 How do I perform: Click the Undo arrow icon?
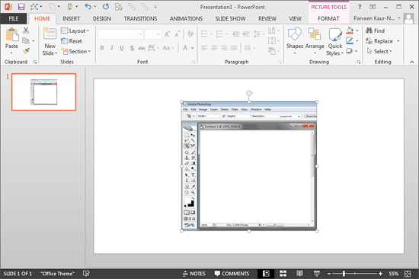point(88,6)
